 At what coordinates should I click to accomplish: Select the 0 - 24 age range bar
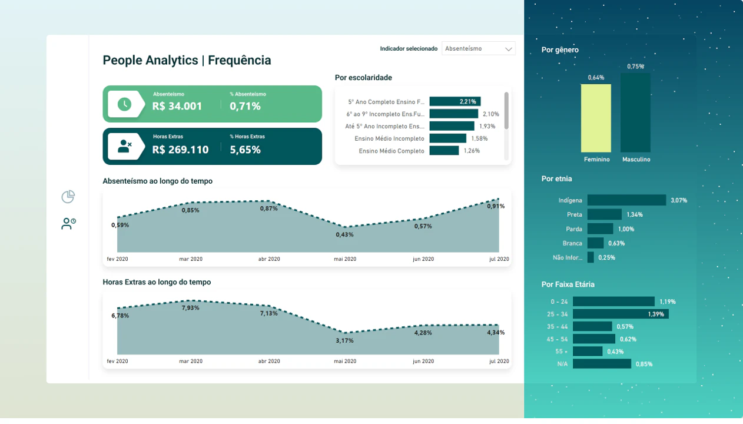point(613,302)
